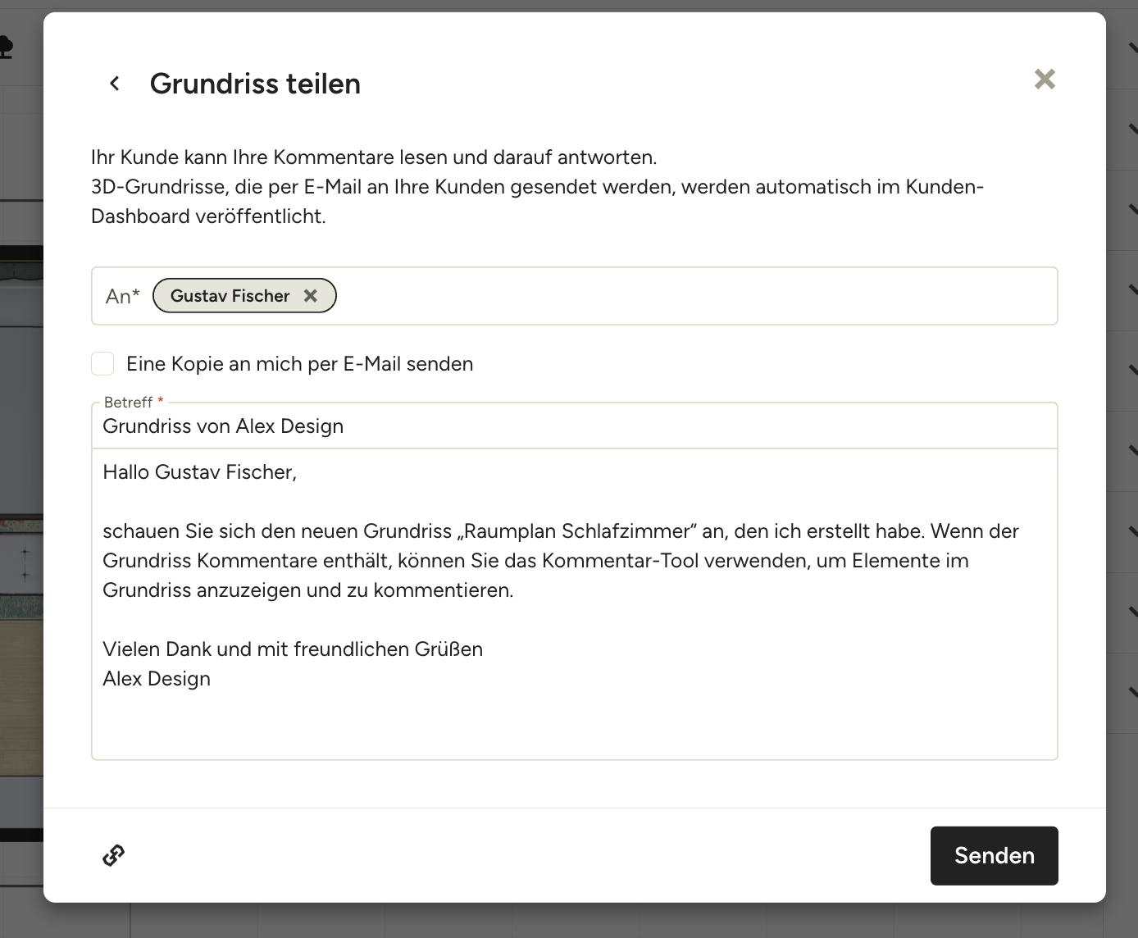Send the floor plan with Senden
The image size is (1138, 938).
pyautogui.click(x=994, y=855)
